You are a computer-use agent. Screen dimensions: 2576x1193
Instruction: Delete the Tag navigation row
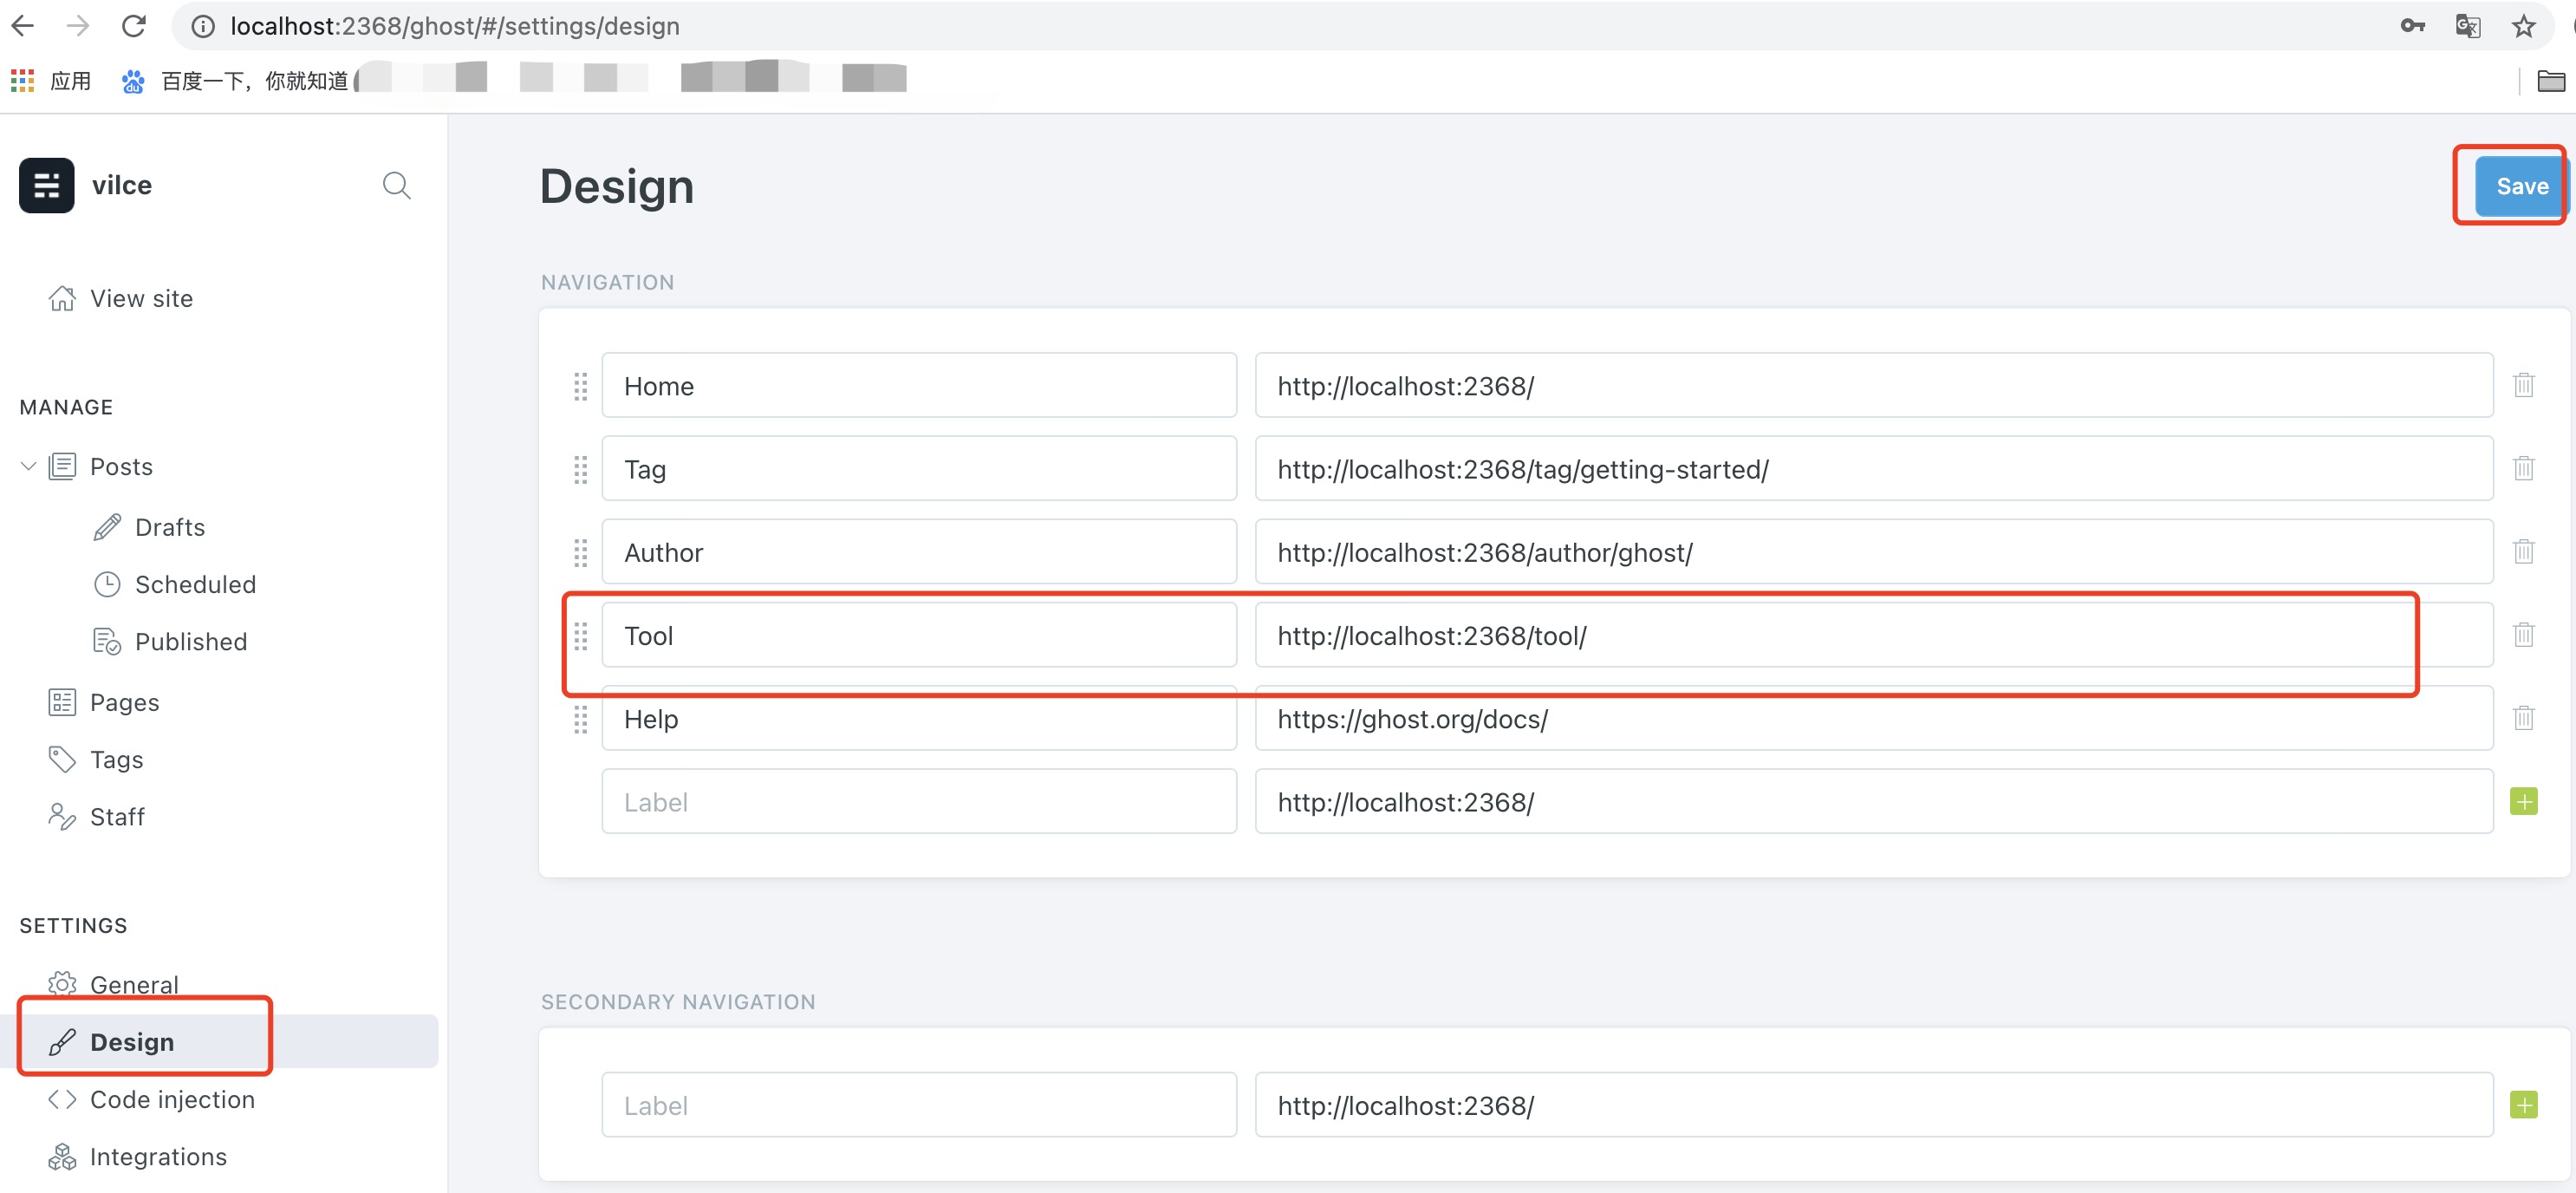pyautogui.click(x=2525, y=467)
